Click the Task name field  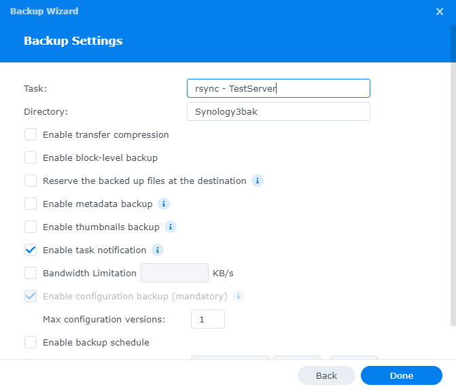(x=278, y=88)
